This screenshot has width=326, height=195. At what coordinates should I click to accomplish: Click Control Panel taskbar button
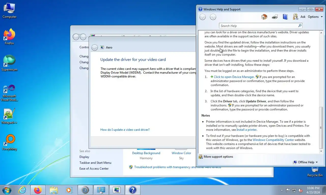(101, 190)
